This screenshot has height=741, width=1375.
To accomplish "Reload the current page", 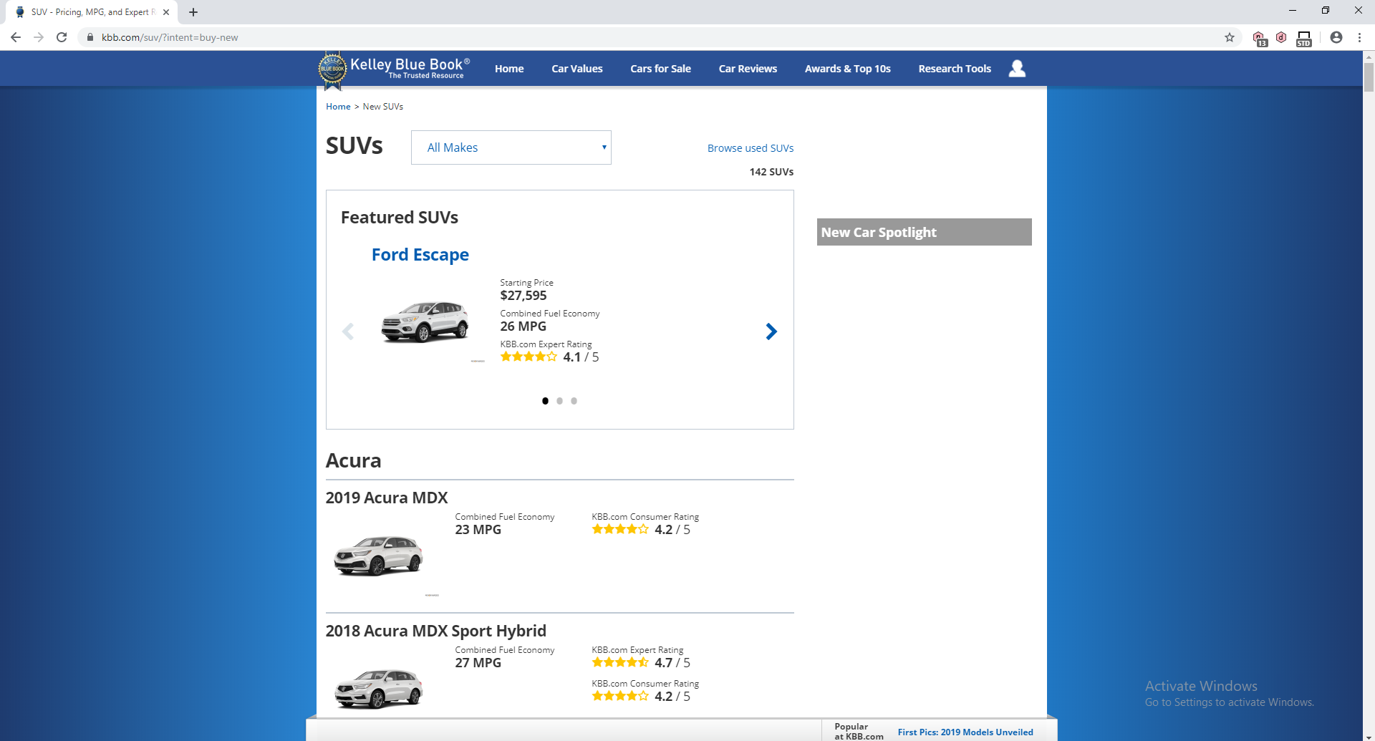I will [62, 37].
